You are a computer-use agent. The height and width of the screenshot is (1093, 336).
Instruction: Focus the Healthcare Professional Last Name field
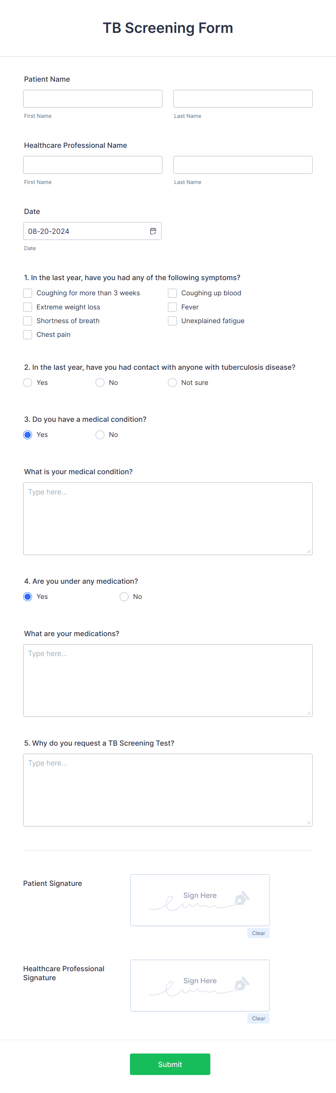click(x=243, y=164)
